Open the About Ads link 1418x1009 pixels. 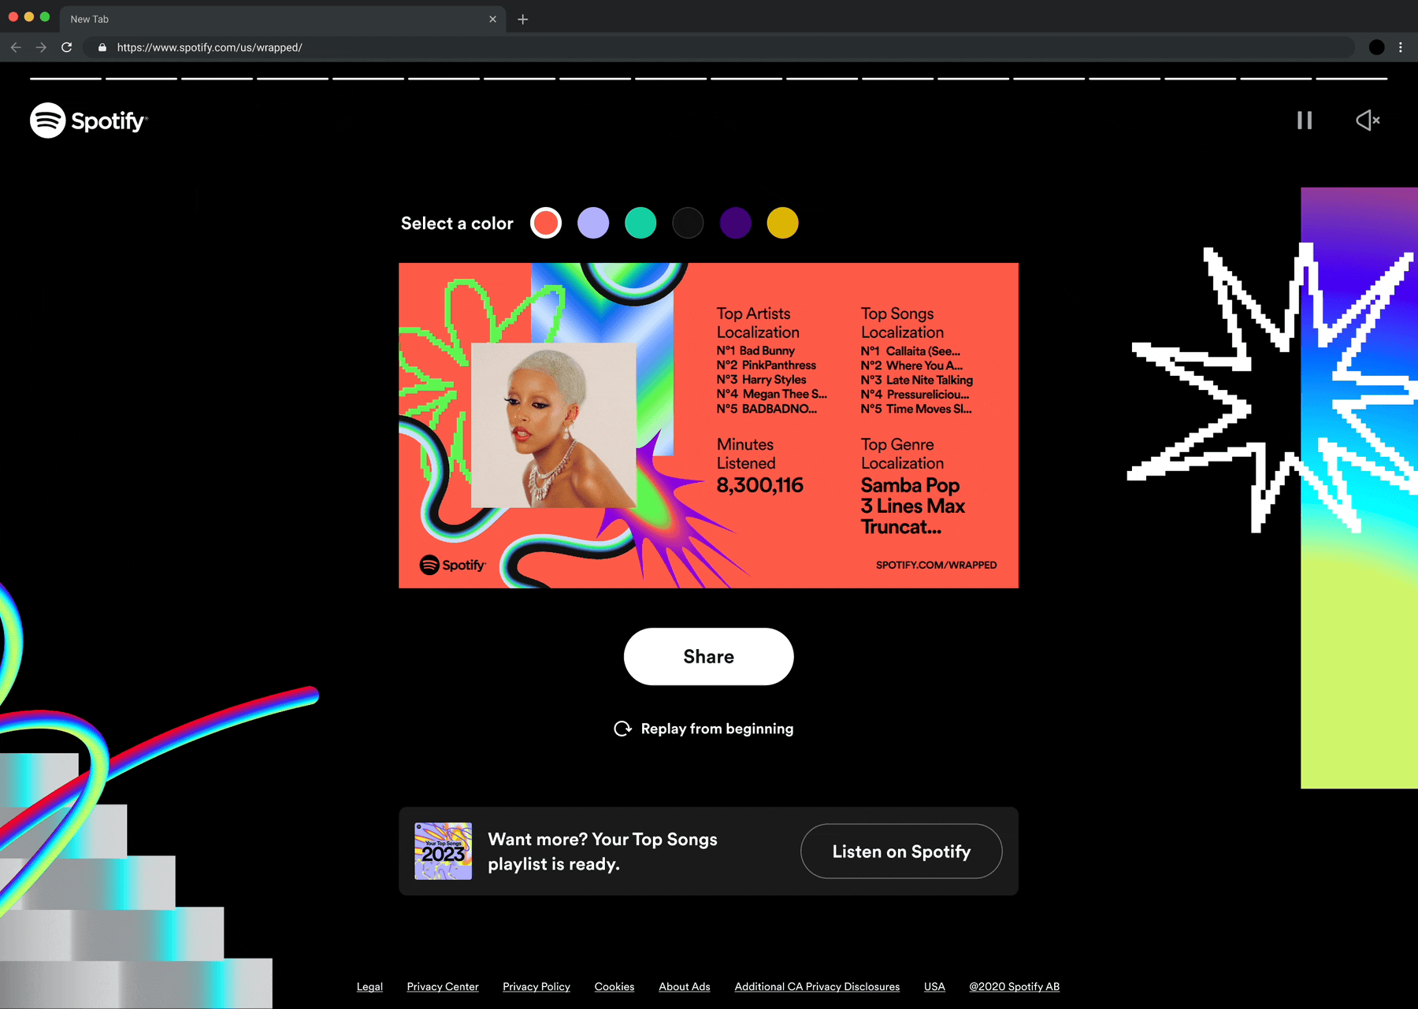pos(685,986)
